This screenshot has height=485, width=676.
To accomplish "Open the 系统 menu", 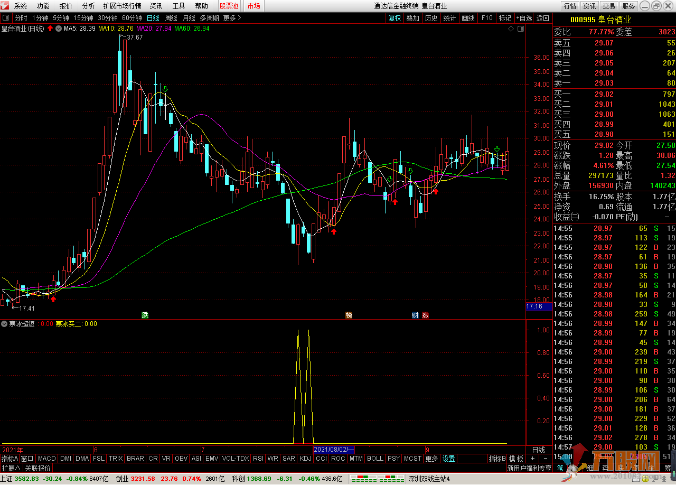I will coord(21,6).
